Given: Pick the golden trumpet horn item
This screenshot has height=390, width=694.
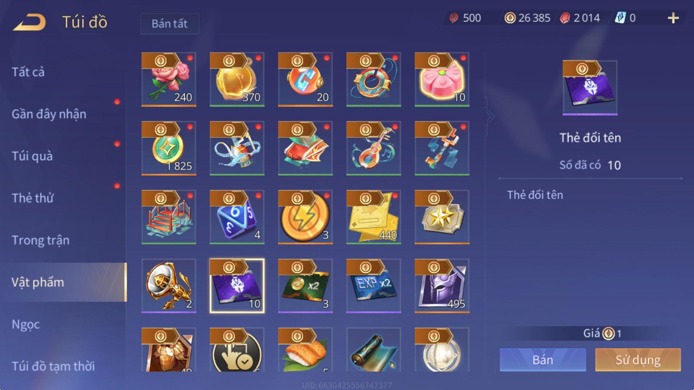Looking at the screenshot, I should [169, 286].
